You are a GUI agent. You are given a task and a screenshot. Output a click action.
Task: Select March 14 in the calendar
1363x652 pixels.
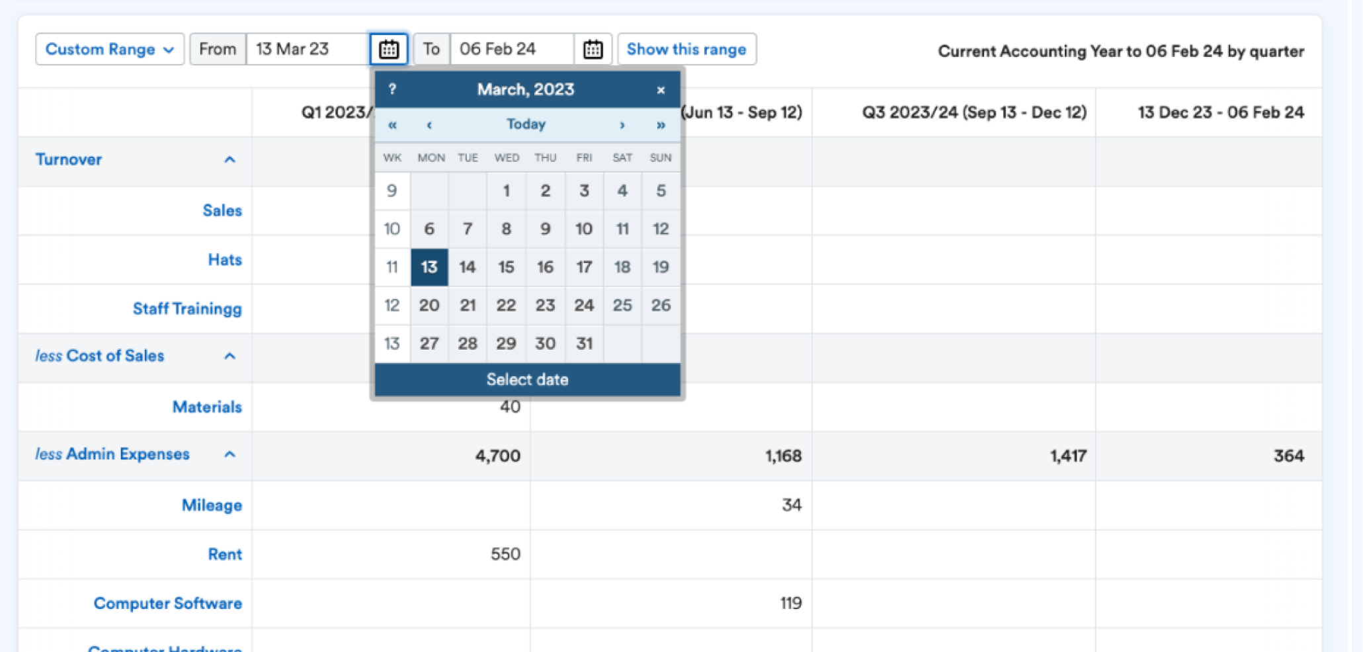pyautogui.click(x=468, y=268)
